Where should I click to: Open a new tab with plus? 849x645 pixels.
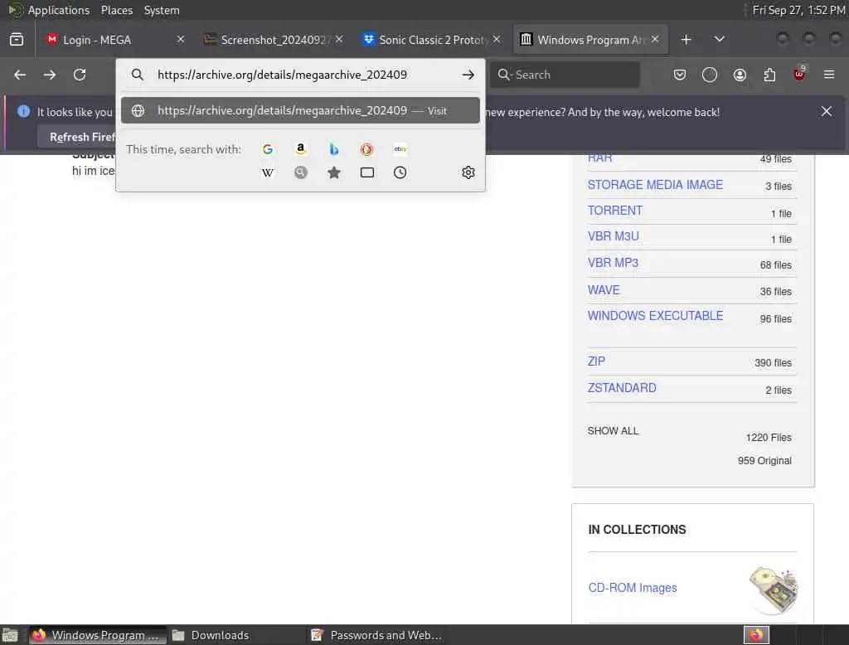pos(686,40)
